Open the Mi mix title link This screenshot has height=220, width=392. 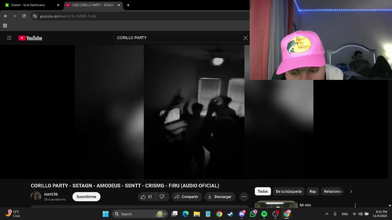[305, 205]
